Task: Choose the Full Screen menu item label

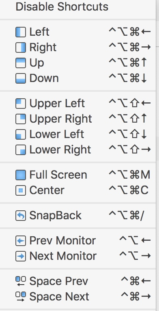Action: 58,175
